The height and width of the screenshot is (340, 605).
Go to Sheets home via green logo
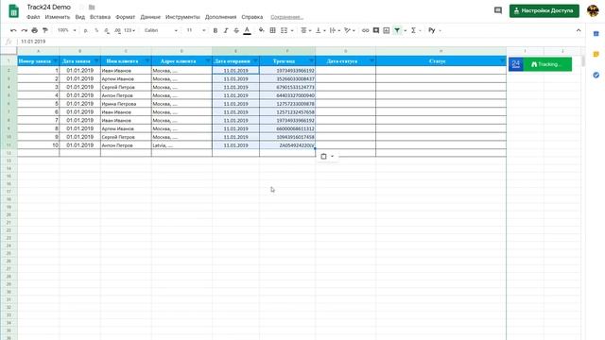(x=13, y=11)
